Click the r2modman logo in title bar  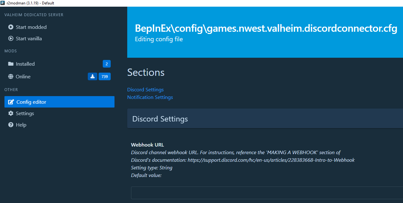(3, 3)
